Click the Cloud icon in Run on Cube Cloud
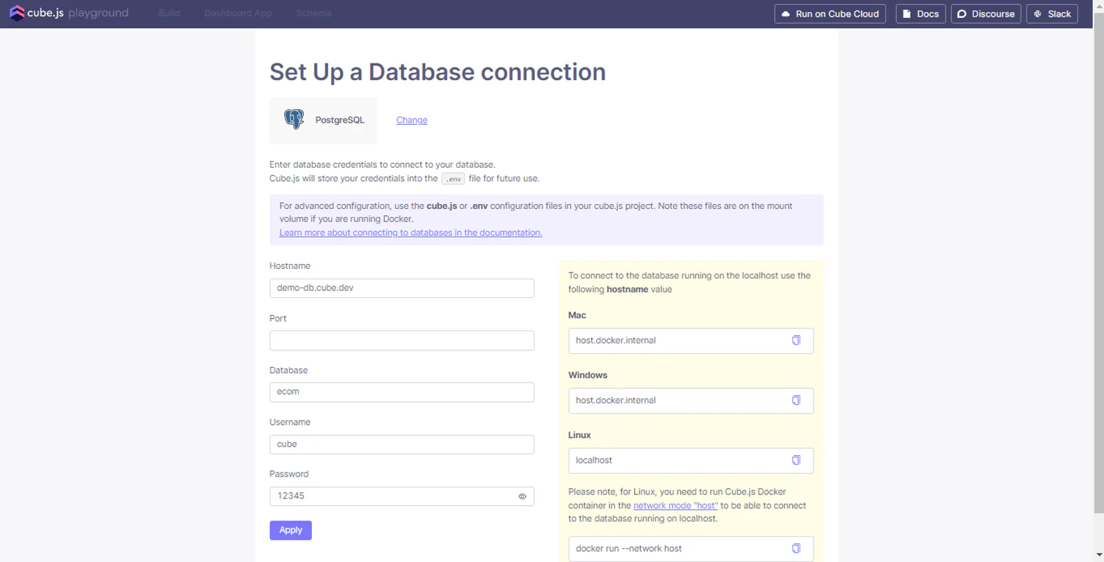 pyautogui.click(x=785, y=14)
